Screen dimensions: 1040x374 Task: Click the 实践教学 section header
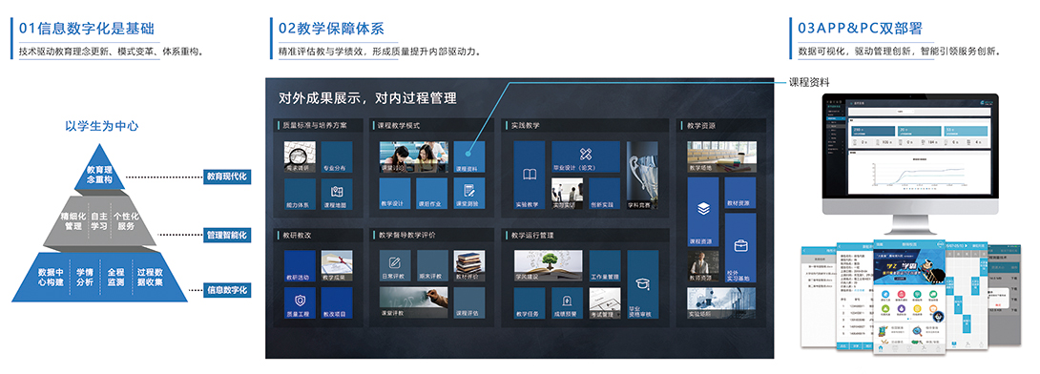[x=586, y=125]
